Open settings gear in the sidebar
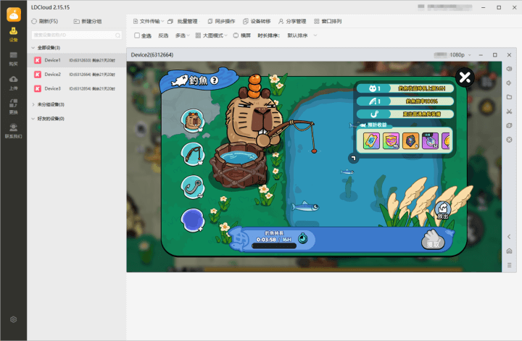Viewport: 522px width, 341px height. [13, 319]
